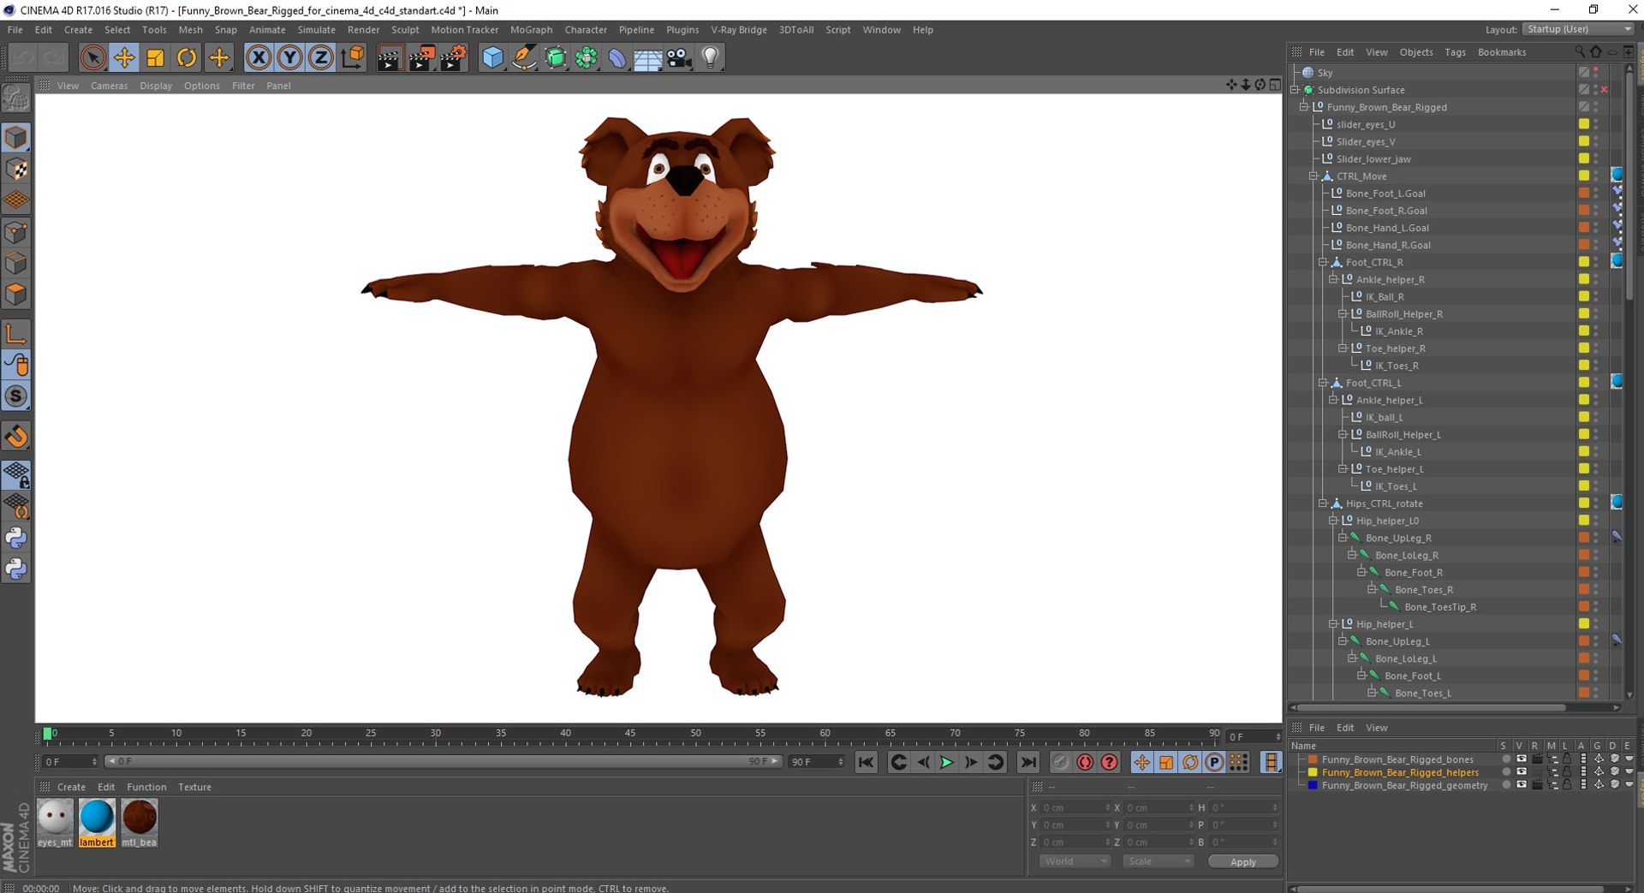Viewport: 1644px width, 893px height.
Task: Click the X position coordinate field
Action: click(1075, 807)
